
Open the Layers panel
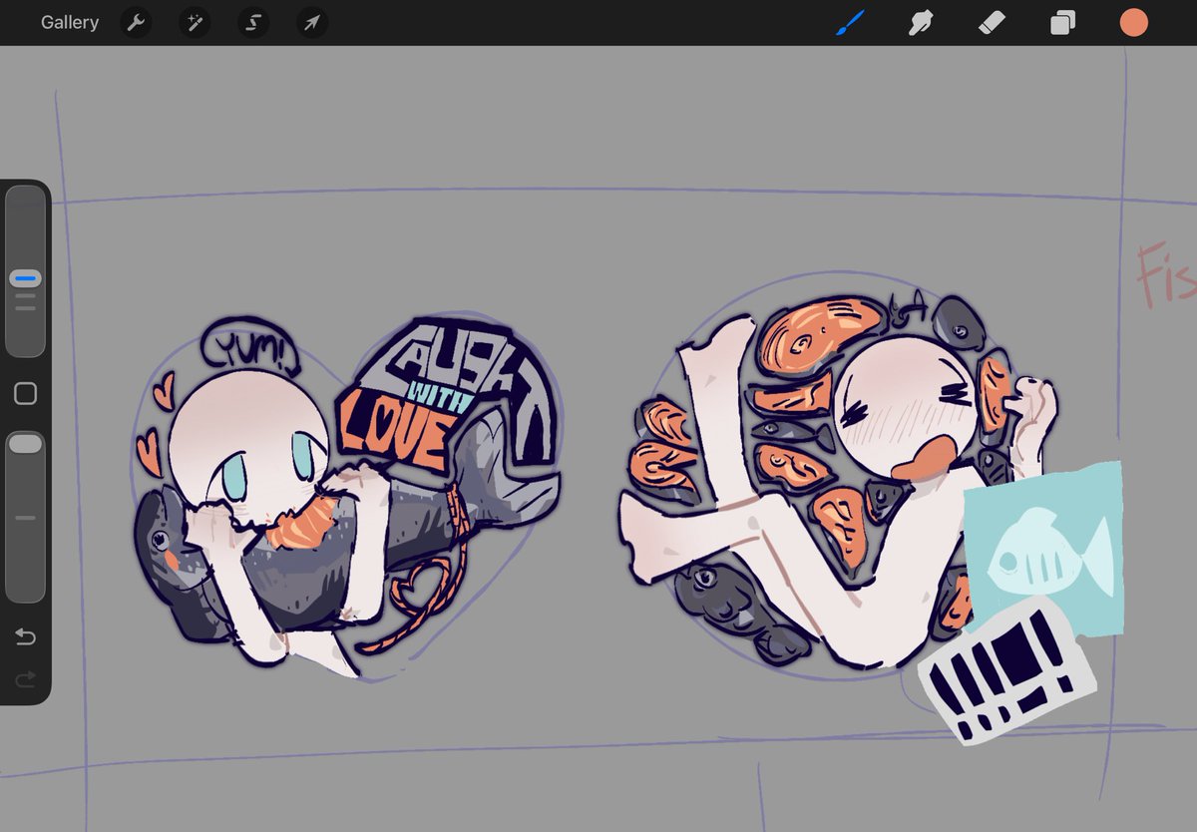tap(1062, 23)
